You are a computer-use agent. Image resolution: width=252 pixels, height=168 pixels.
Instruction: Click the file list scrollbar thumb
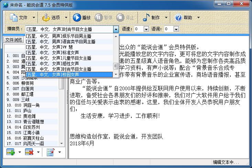pos(61,83)
